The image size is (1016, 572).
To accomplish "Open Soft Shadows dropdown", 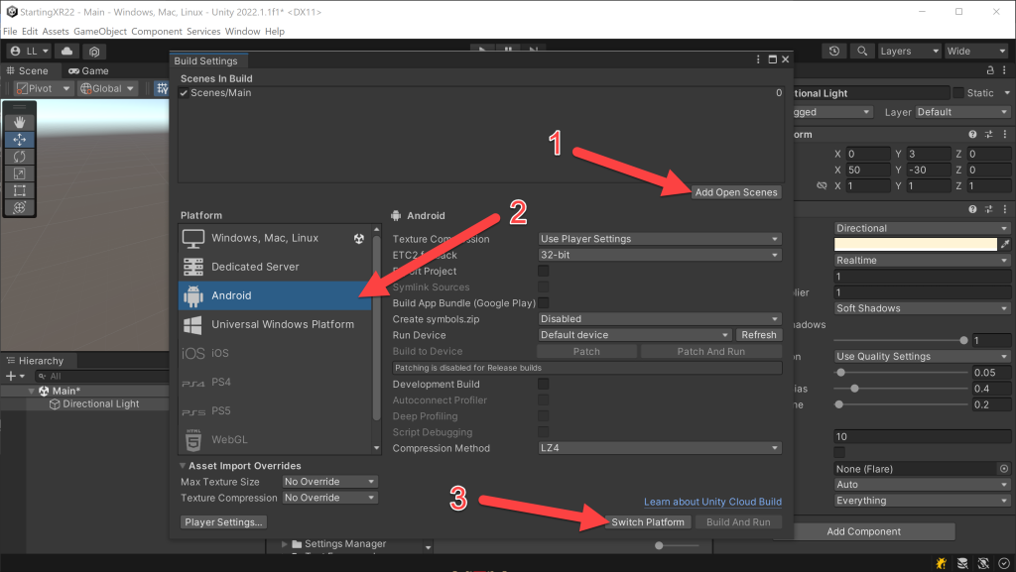I will click(922, 308).
